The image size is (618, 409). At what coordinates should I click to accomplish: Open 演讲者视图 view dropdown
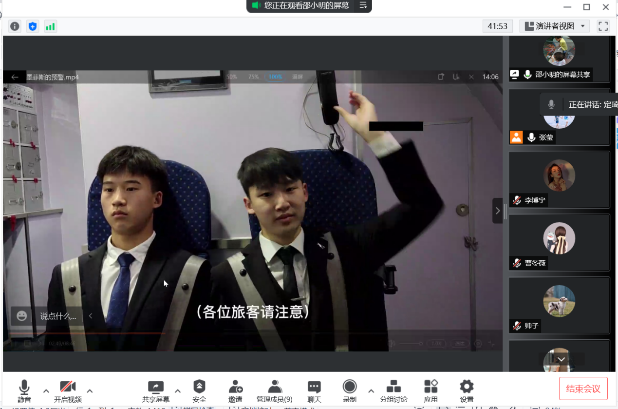(555, 26)
